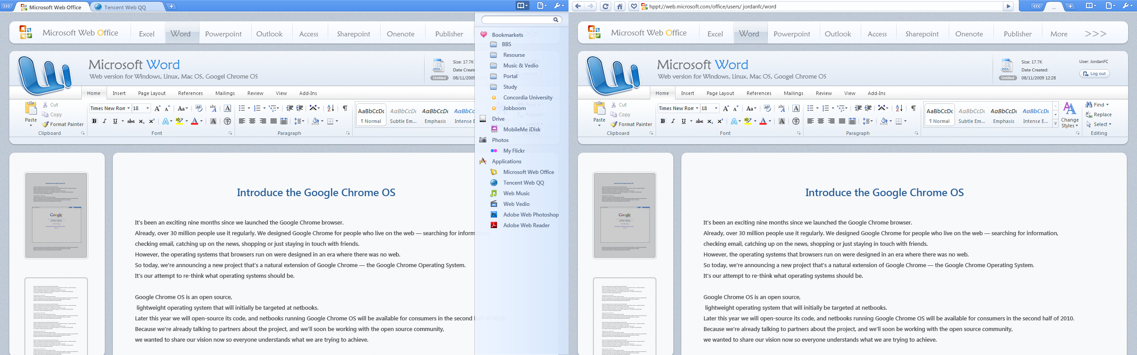The height and width of the screenshot is (355, 1137).
Task: Click the browser Reload icon
Action: pyautogui.click(x=605, y=6)
